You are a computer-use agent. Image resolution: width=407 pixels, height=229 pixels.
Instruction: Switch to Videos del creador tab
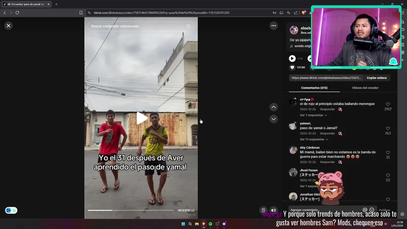click(x=365, y=88)
